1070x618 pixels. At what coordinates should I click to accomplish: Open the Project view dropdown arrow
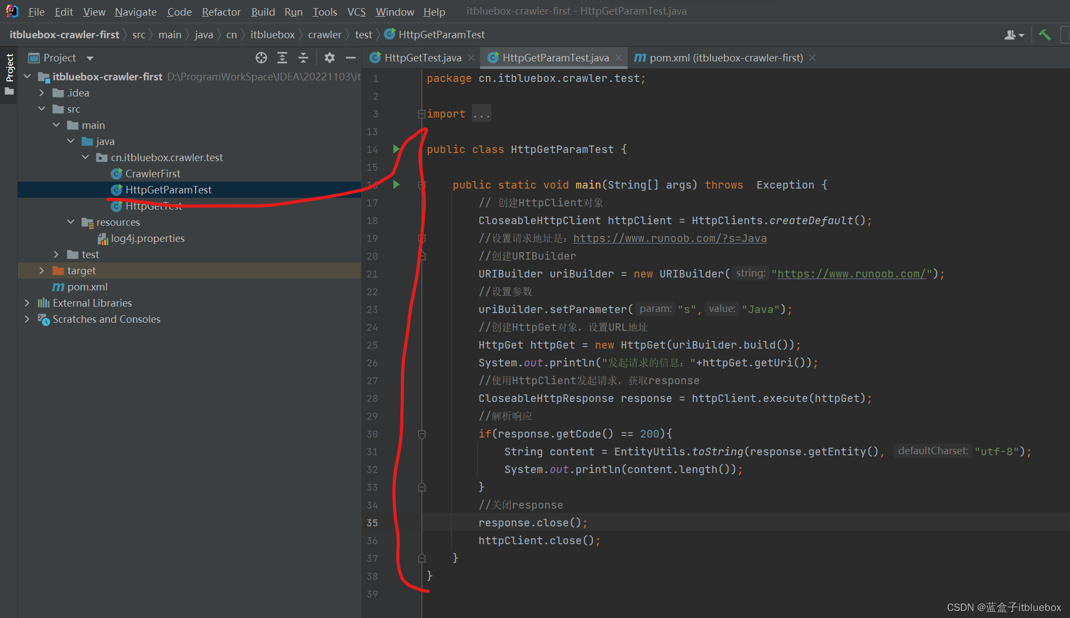point(90,58)
